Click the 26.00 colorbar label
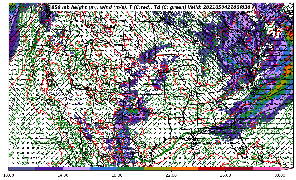Image resolution: width=296 pixels, height=180 pixels. 225,175
